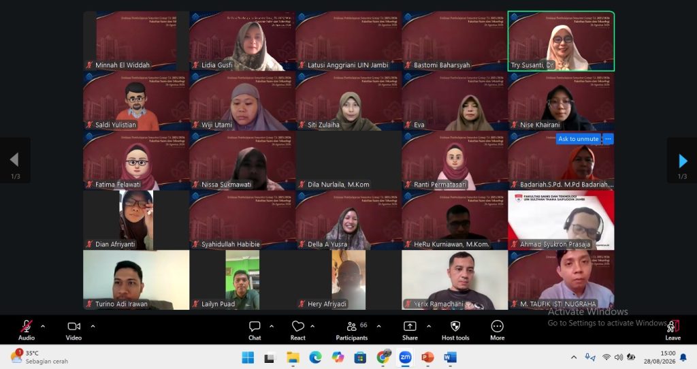
Task: Open volume control in system tray
Action: point(618,357)
